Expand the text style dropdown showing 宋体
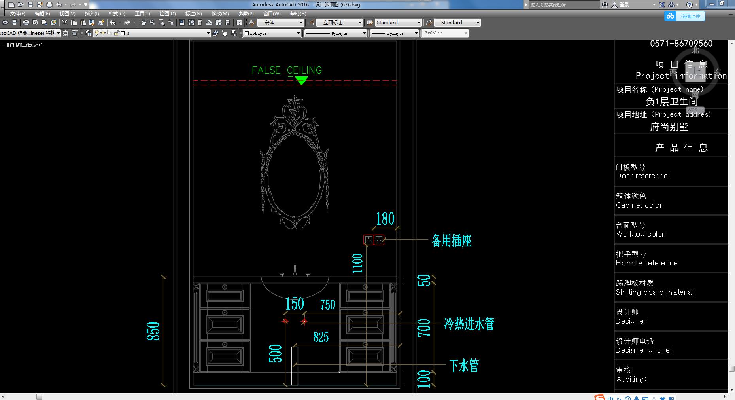This screenshot has width=735, height=400. 301,23
